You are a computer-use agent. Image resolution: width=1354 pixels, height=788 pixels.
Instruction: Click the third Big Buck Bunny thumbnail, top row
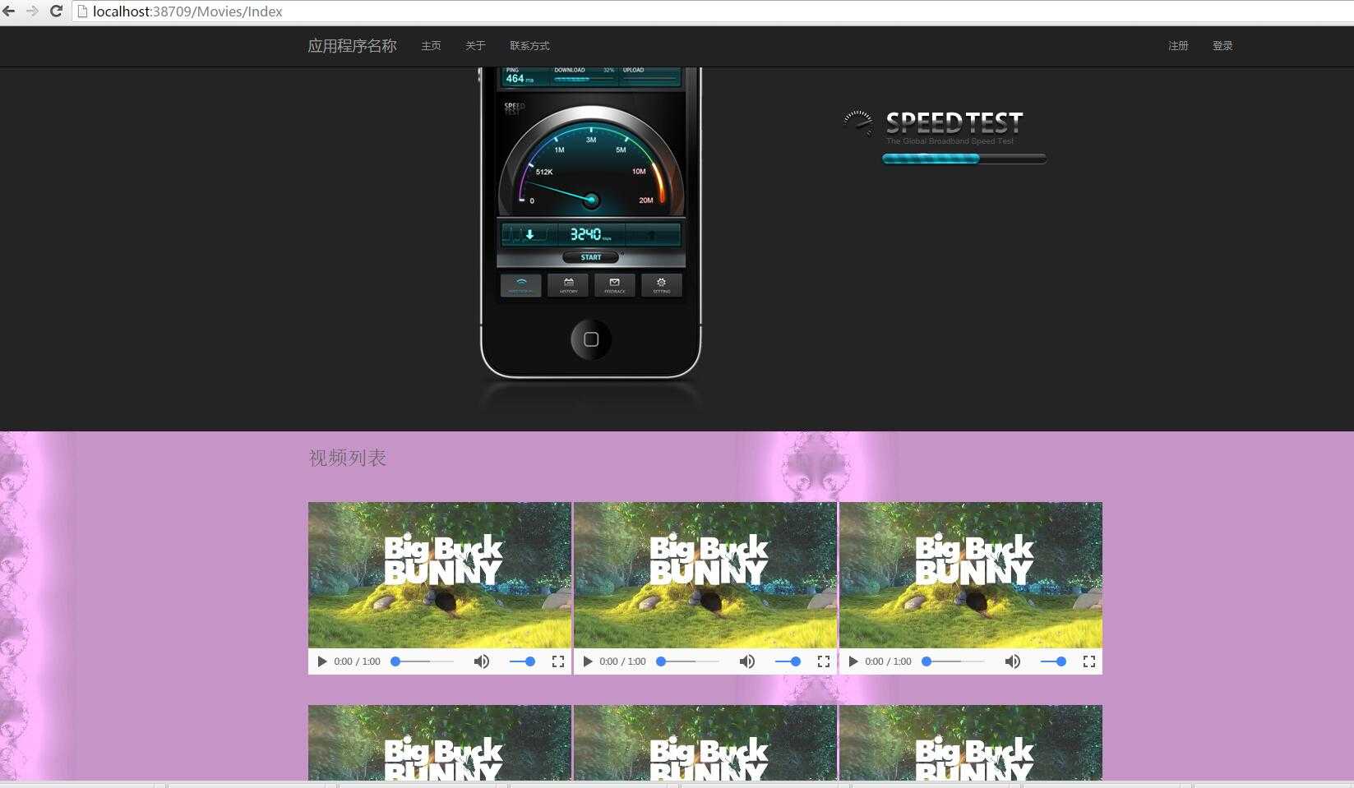971,575
